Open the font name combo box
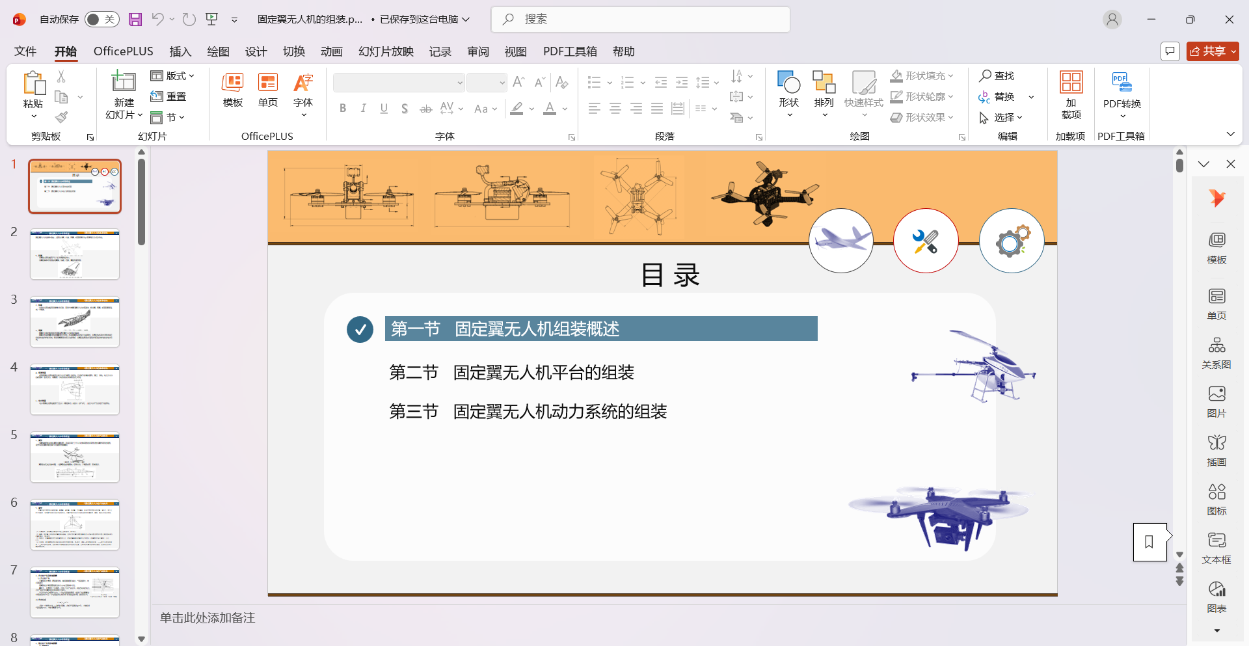Image resolution: width=1249 pixels, height=646 pixels. [399, 83]
